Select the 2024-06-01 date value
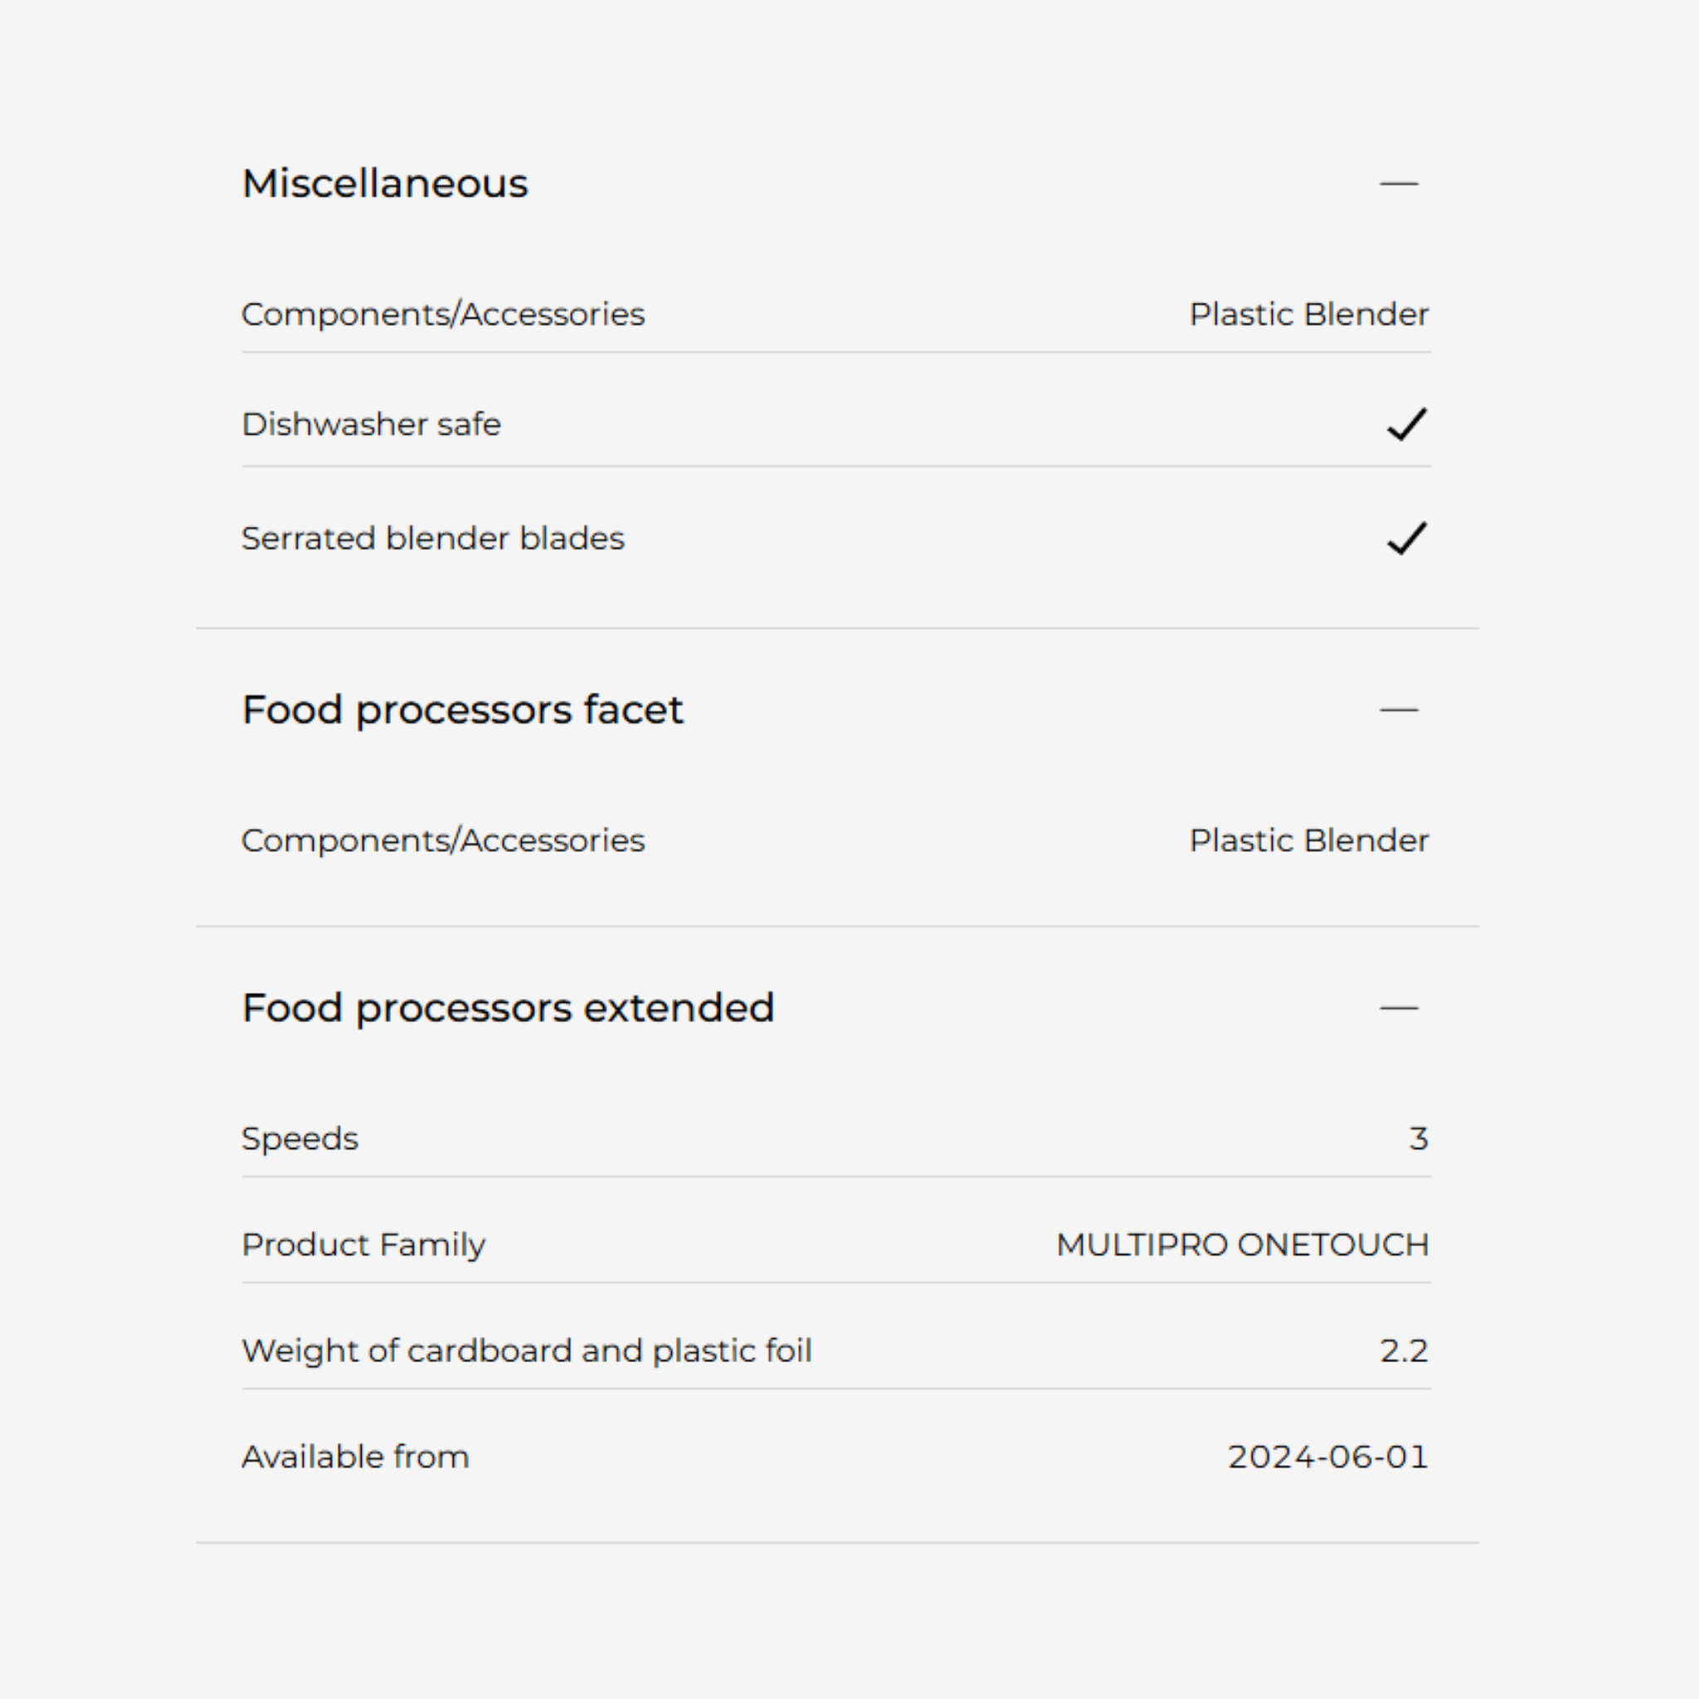 click(x=1328, y=1457)
